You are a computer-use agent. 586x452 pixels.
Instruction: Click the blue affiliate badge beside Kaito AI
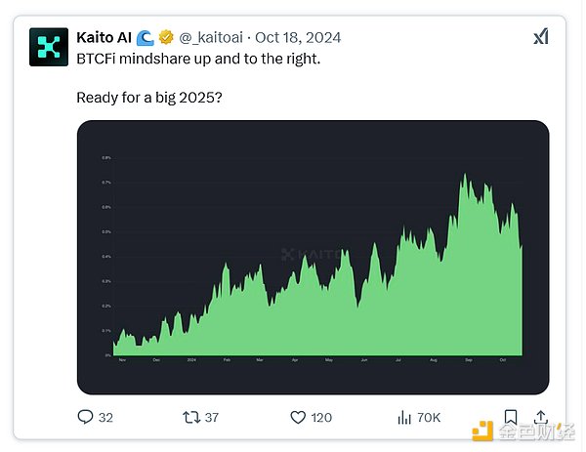tap(145, 38)
